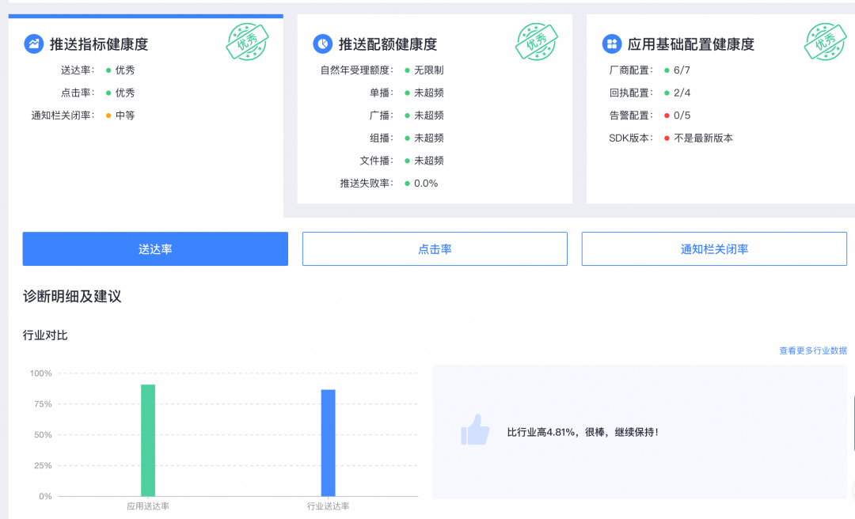Click 点击率 status 优秀
Viewport: 855px width, 519px height.
tap(125, 93)
